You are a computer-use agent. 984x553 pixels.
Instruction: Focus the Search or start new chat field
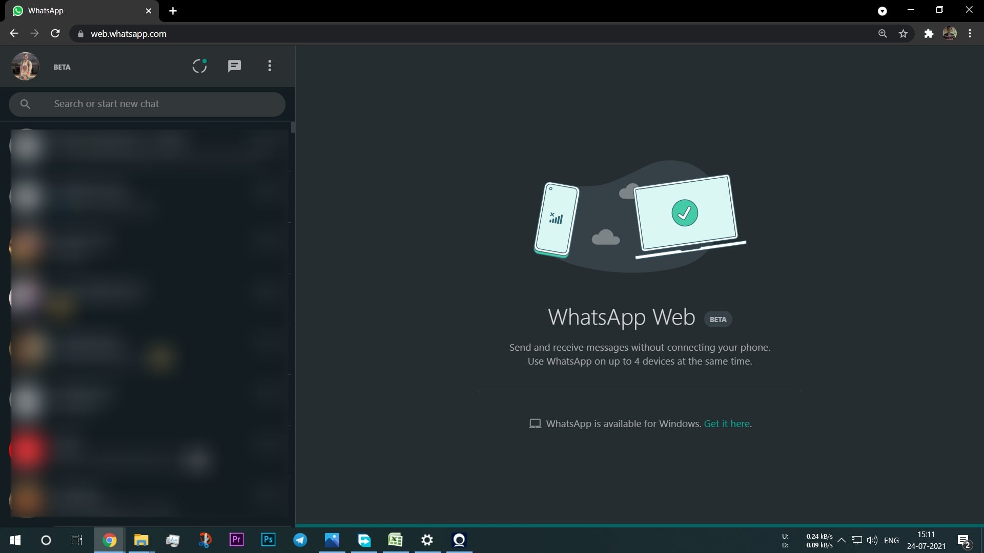pos(147,104)
